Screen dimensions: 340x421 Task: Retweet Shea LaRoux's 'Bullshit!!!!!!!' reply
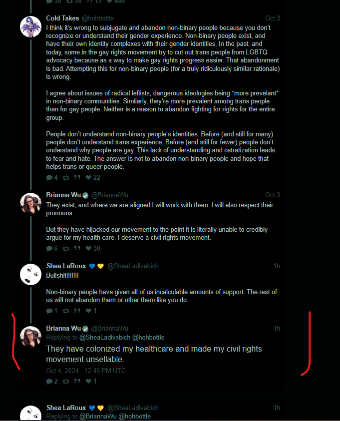[66, 311]
